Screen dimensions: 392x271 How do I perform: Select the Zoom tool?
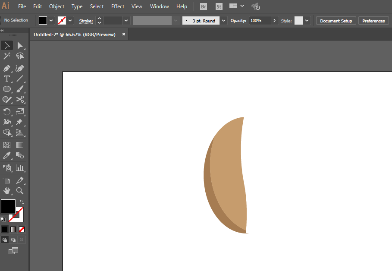pyautogui.click(x=20, y=191)
